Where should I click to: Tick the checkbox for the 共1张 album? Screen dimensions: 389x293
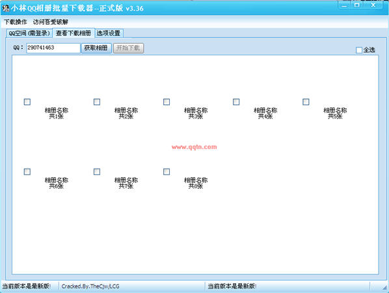click(27, 102)
